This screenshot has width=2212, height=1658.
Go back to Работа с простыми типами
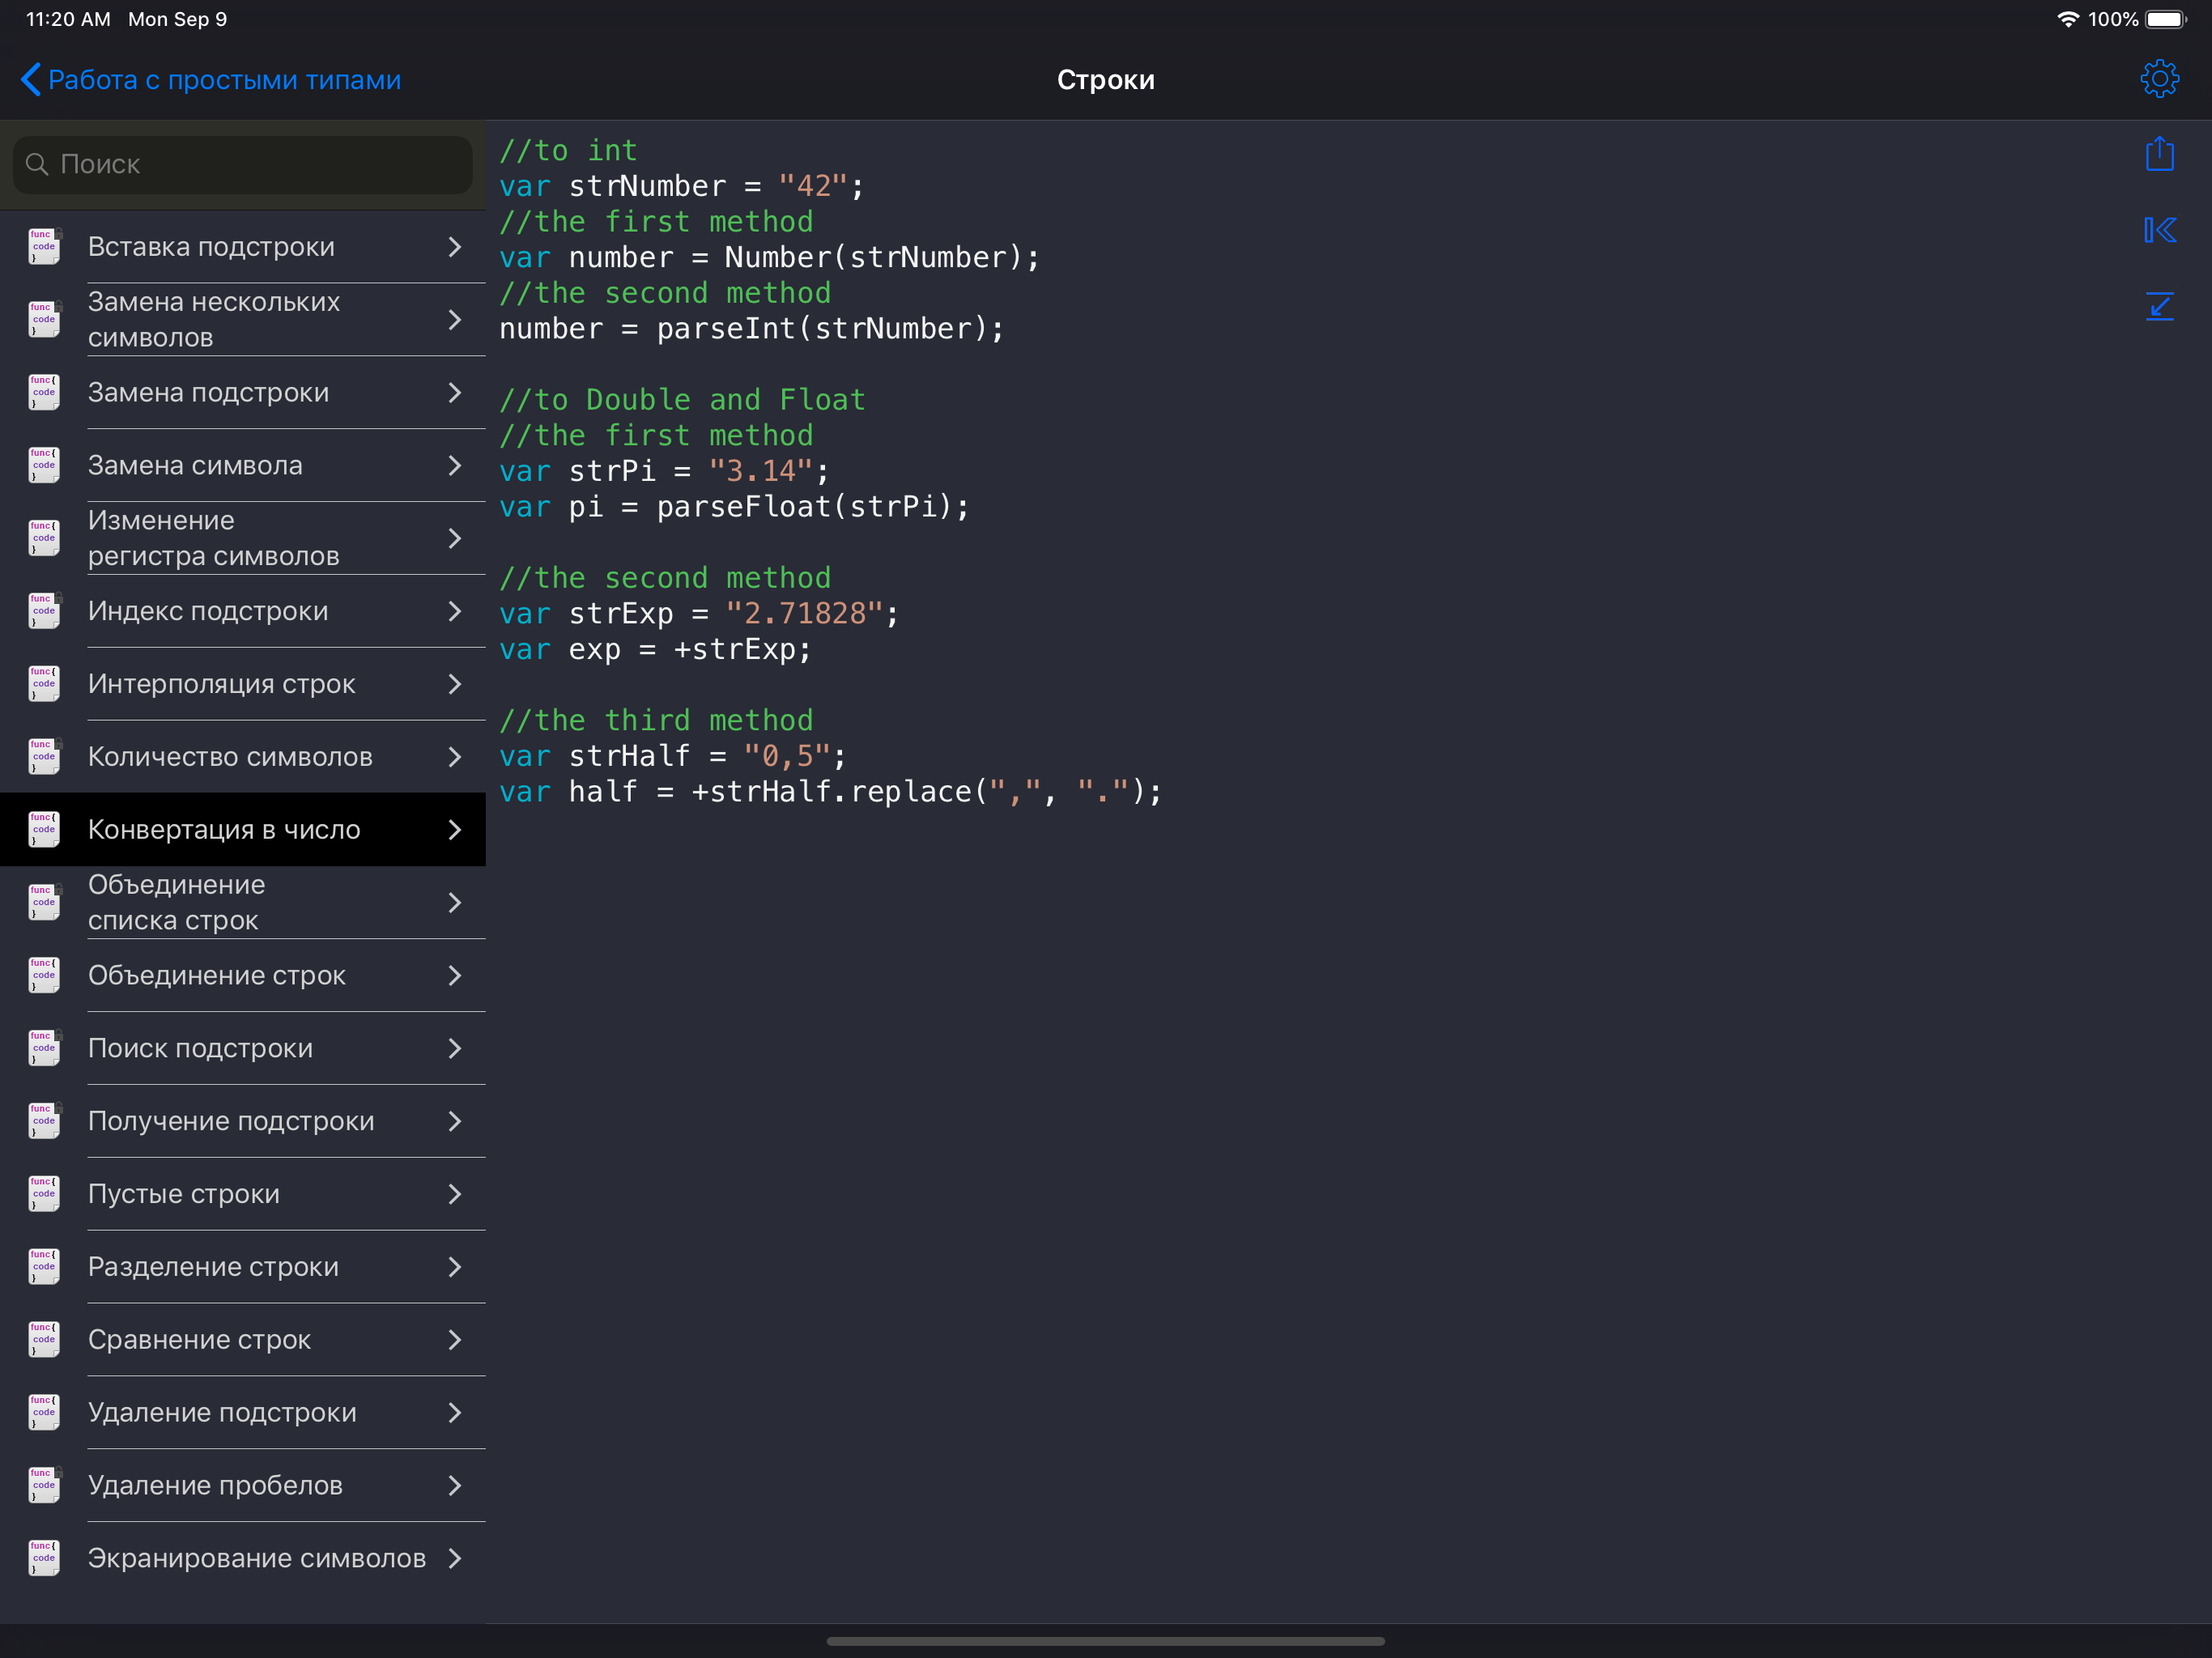point(224,80)
